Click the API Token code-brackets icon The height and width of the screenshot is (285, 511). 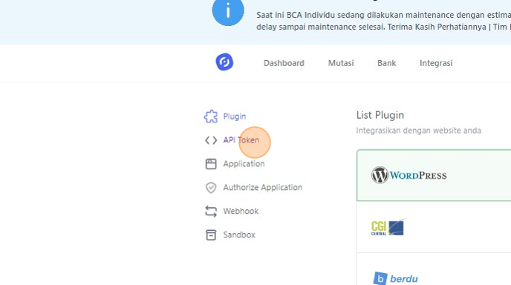coord(211,140)
